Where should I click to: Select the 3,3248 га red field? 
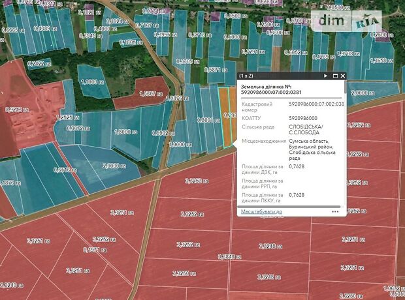[267, 246]
